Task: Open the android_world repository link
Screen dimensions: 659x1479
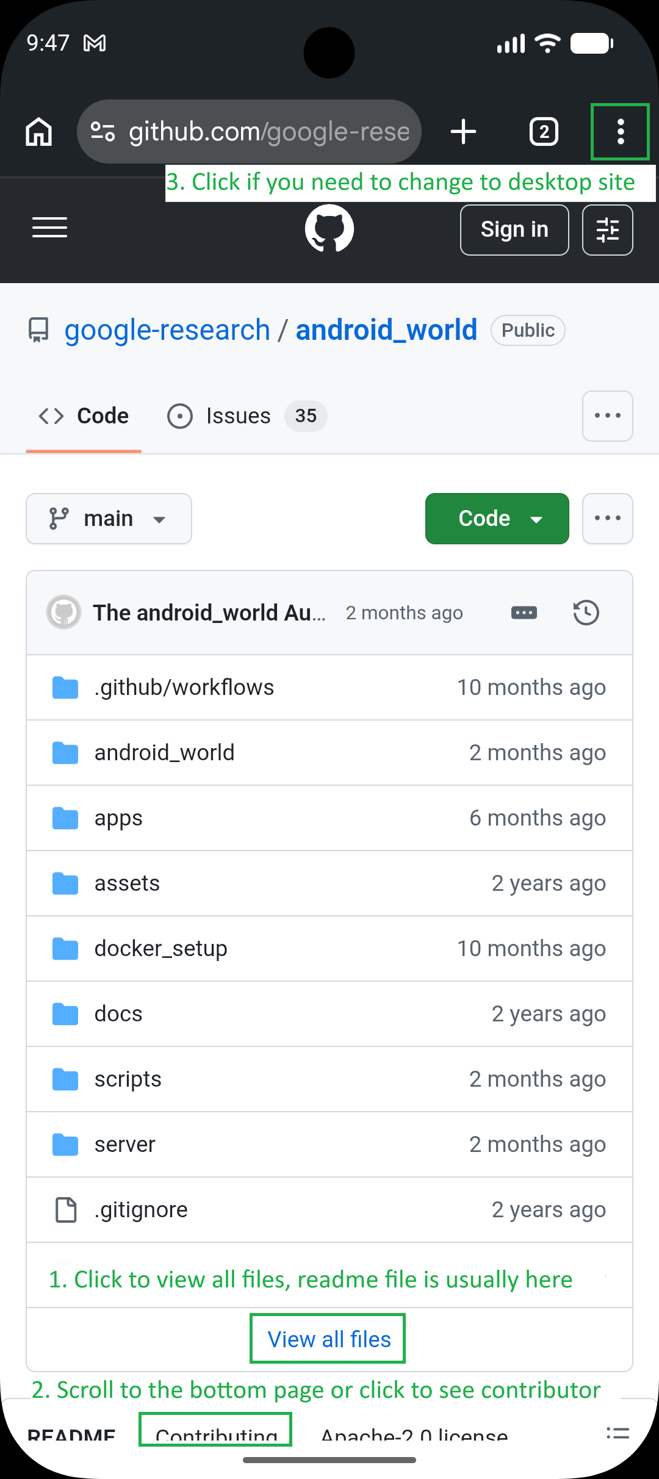Action: [386, 330]
